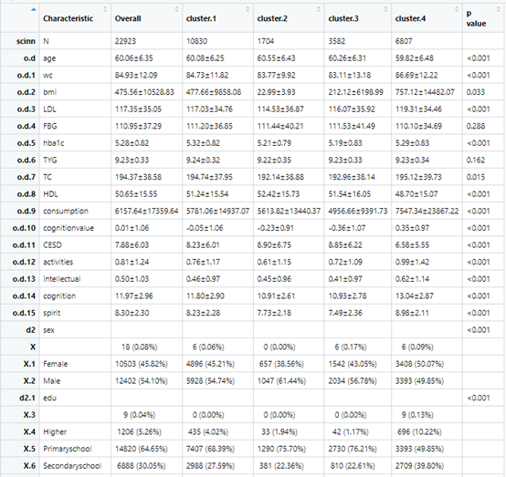This screenshot has width=506, height=477.
Task: Select the cluster.4 cognitionvalue 0.35±0.97
Action: [412, 228]
